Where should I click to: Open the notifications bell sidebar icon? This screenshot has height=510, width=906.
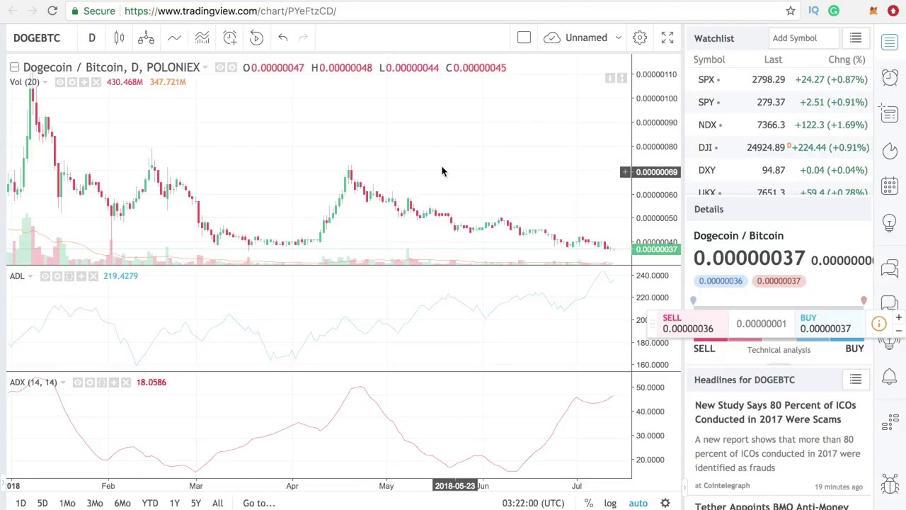[x=890, y=376]
